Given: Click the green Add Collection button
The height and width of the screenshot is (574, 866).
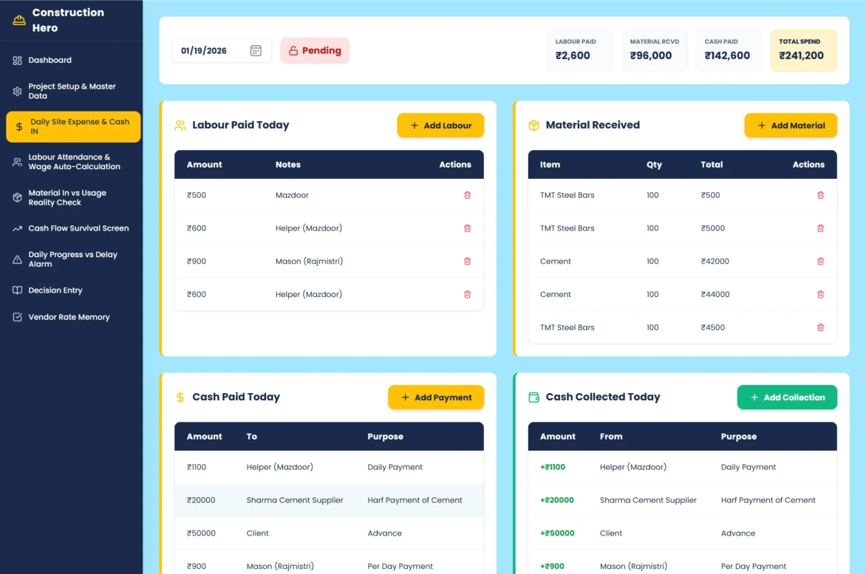Looking at the screenshot, I should point(786,397).
